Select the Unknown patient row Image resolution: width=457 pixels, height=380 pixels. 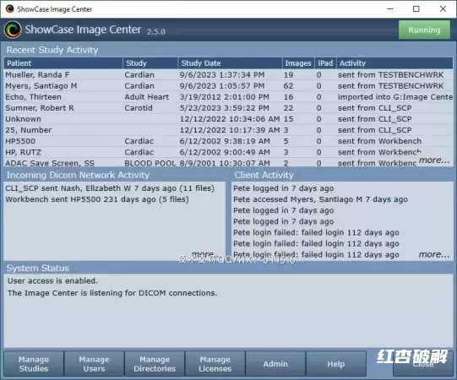click(228, 119)
